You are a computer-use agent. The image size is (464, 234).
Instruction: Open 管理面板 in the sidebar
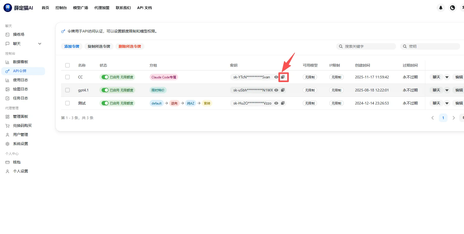23,116
